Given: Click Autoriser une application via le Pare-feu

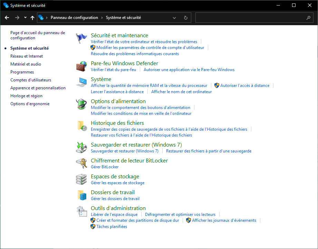Looking at the screenshot, I should point(189,70).
